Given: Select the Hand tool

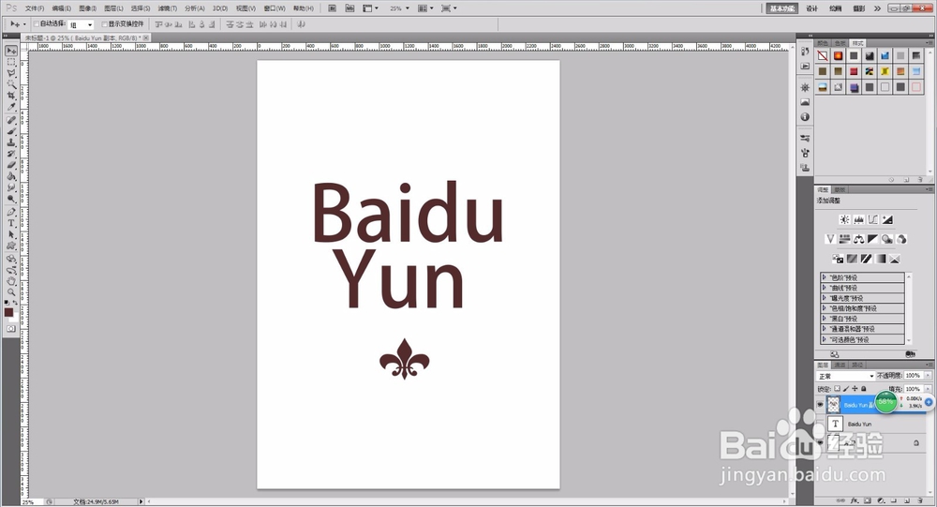Looking at the screenshot, I should pos(11,281).
